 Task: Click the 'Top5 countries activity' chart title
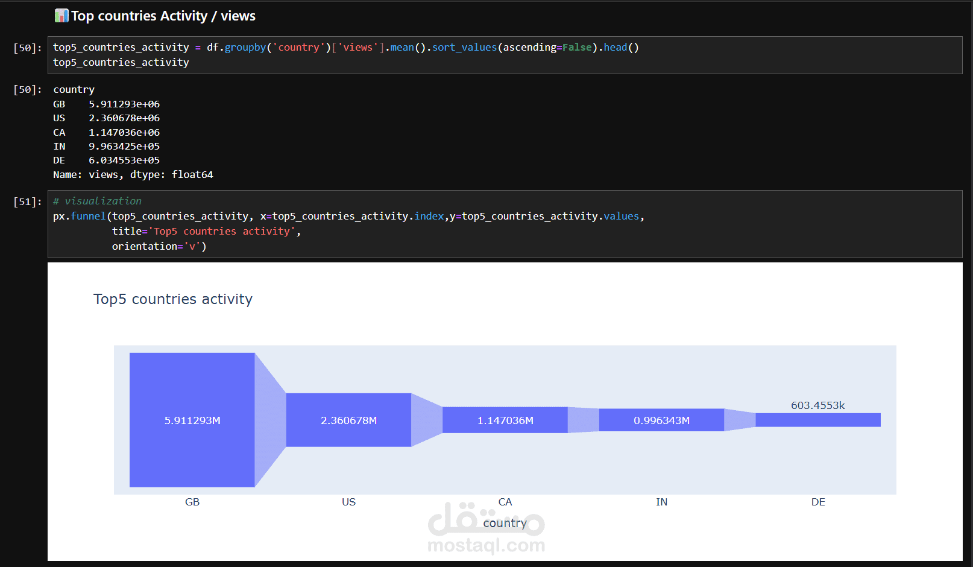[x=173, y=299]
